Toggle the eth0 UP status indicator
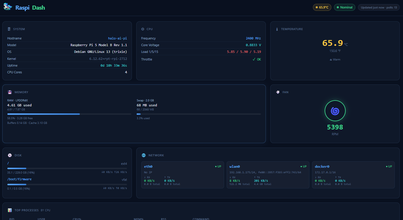403x220 pixels. [x=218, y=166]
